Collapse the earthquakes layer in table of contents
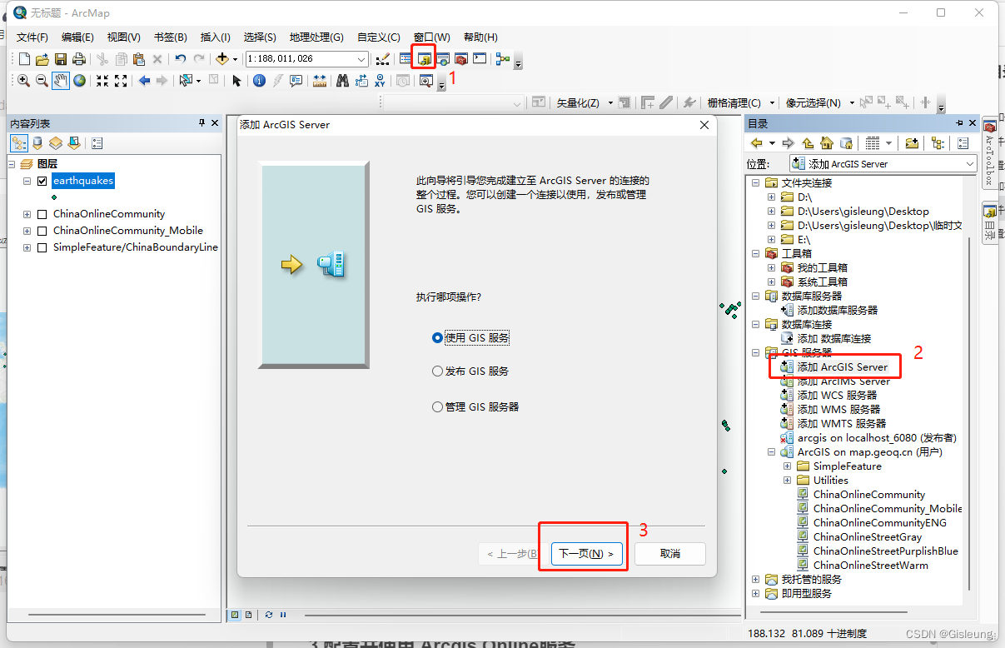This screenshot has width=1005, height=648. (x=27, y=181)
